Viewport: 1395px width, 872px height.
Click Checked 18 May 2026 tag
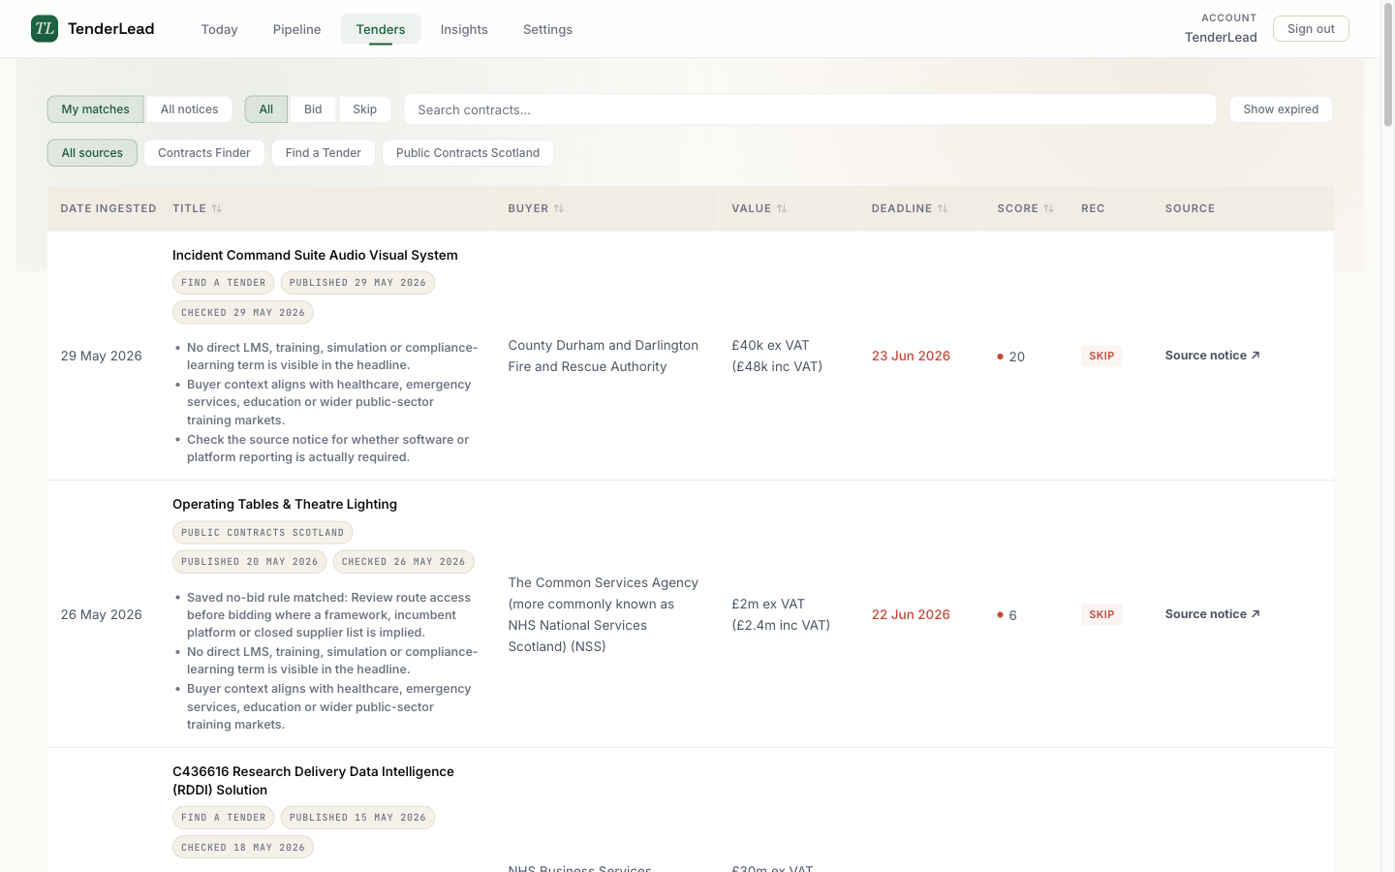tap(243, 848)
